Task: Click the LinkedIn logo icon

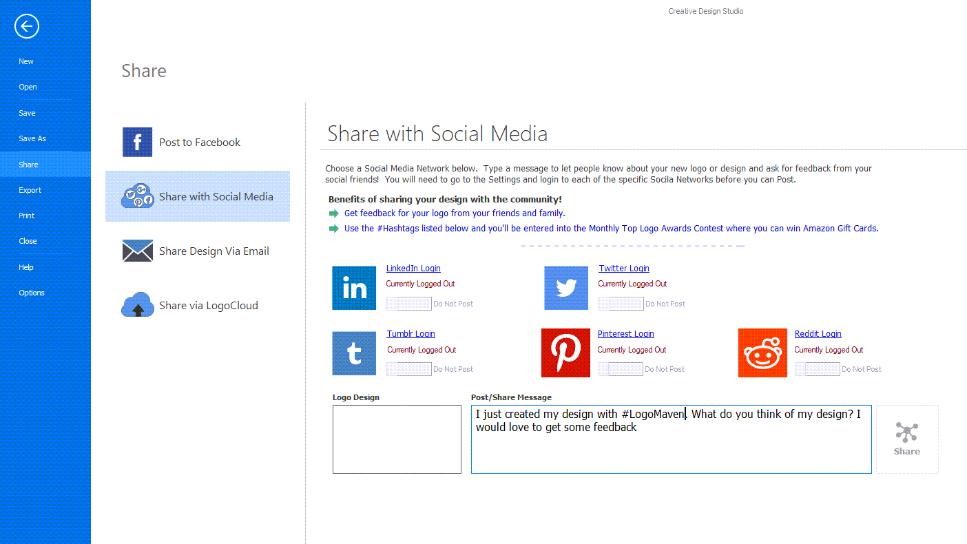Action: coord(354,288)
